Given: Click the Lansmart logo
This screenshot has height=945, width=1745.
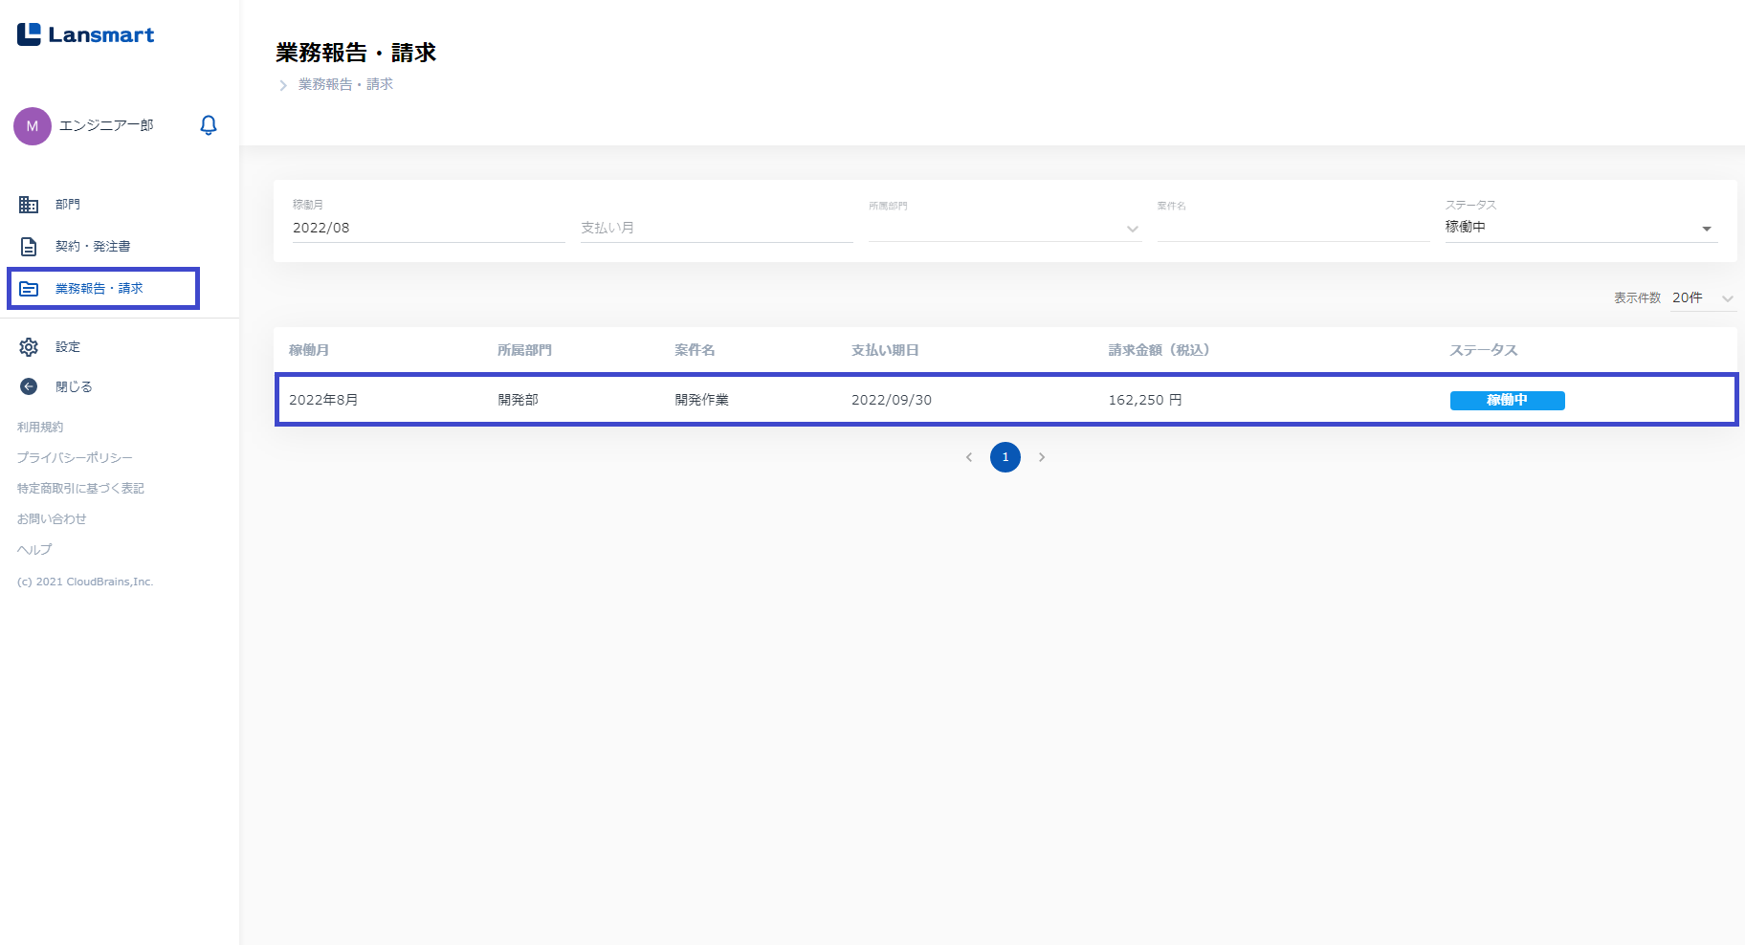Looking at the screenshot, I should coord(85,34).
